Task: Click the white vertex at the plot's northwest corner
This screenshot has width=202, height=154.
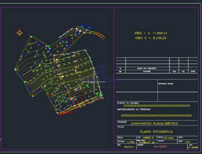Action: click(31, 37)
